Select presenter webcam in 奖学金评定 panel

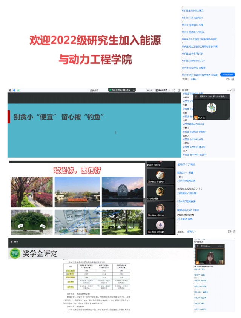click(210, 256)
